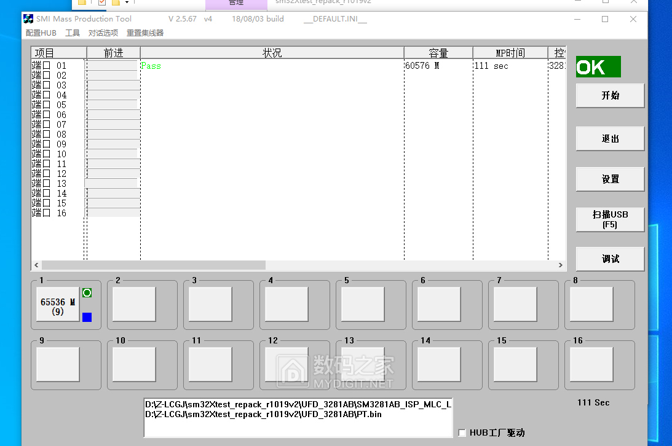The width and height of the screenshot is (672, 446).
Task: Click the 扫描USB (F5) button
Action: point(610,219)
